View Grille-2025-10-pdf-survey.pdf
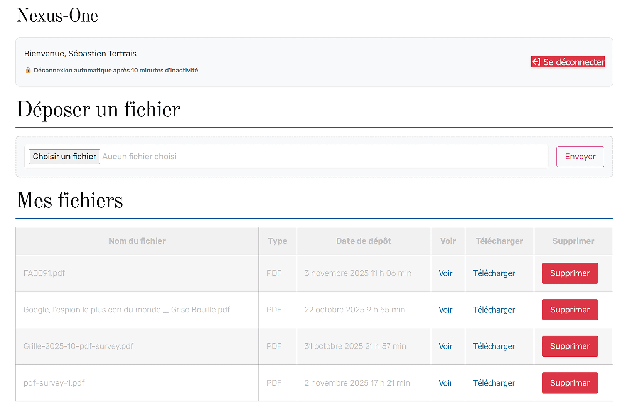This screenshot has width=632, height=416. coord(445,347)
